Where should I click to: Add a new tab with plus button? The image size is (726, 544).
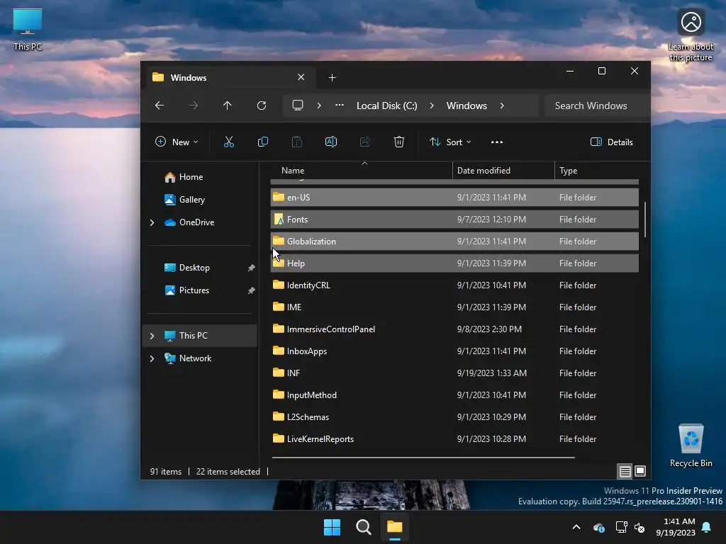tap(332, 78)
